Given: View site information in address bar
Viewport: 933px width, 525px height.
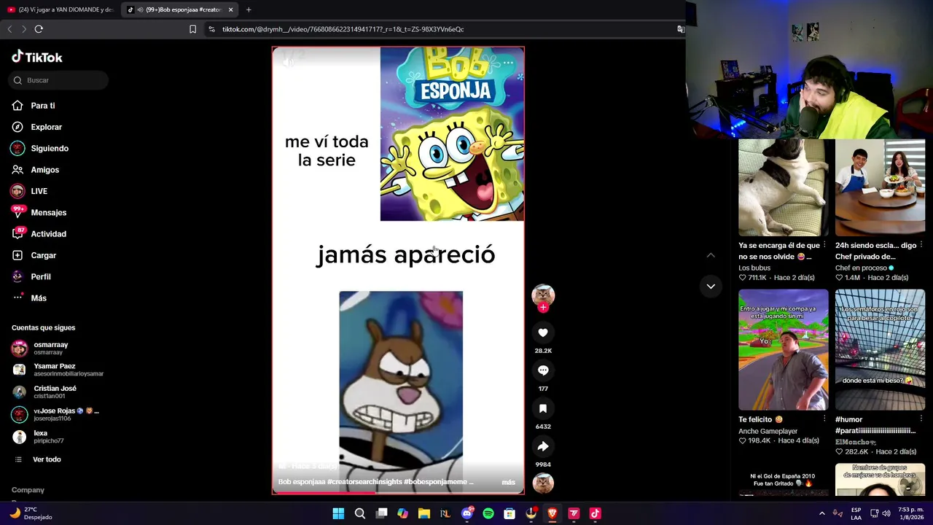Looking at the screenshot, I should pyautogui.click(x=211, y=29).
